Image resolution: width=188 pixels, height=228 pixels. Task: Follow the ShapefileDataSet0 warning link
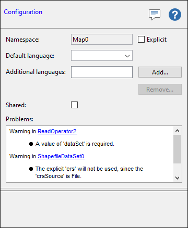click(61, 156)
